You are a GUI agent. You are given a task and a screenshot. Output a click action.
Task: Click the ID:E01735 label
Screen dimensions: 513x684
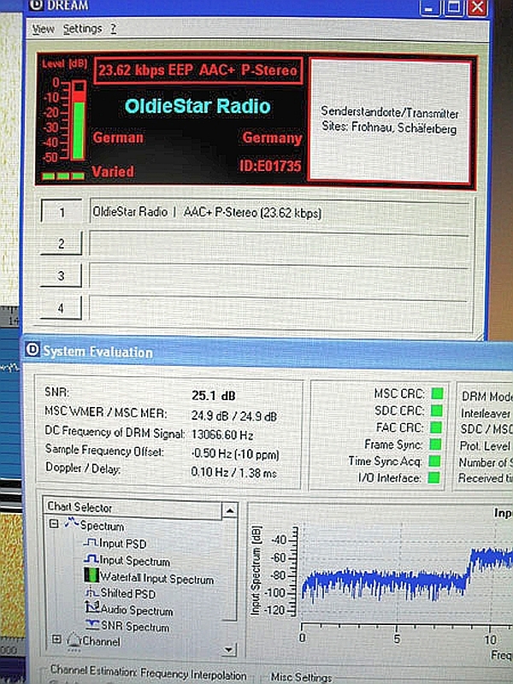point(270,166)
